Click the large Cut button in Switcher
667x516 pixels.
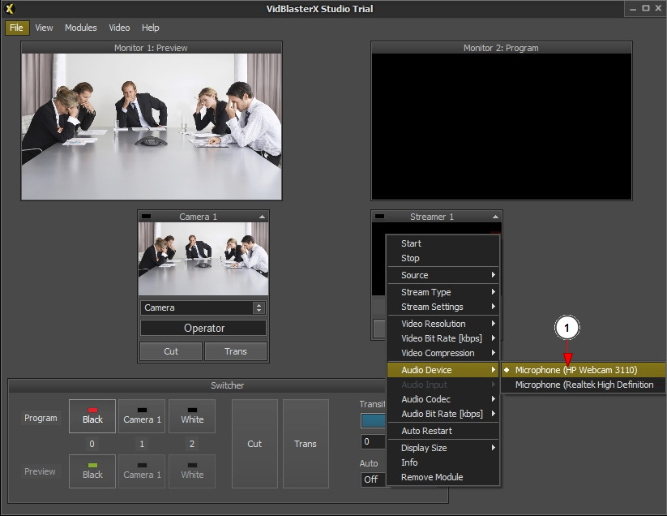254,444
